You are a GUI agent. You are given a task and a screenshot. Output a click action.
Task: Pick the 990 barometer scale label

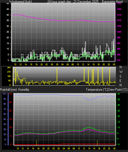[x=119, y=43]
